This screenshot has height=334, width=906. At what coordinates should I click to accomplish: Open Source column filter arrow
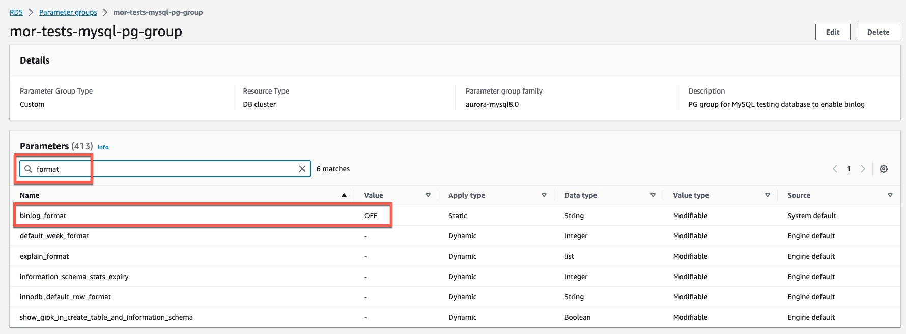(x=890, y=195)
